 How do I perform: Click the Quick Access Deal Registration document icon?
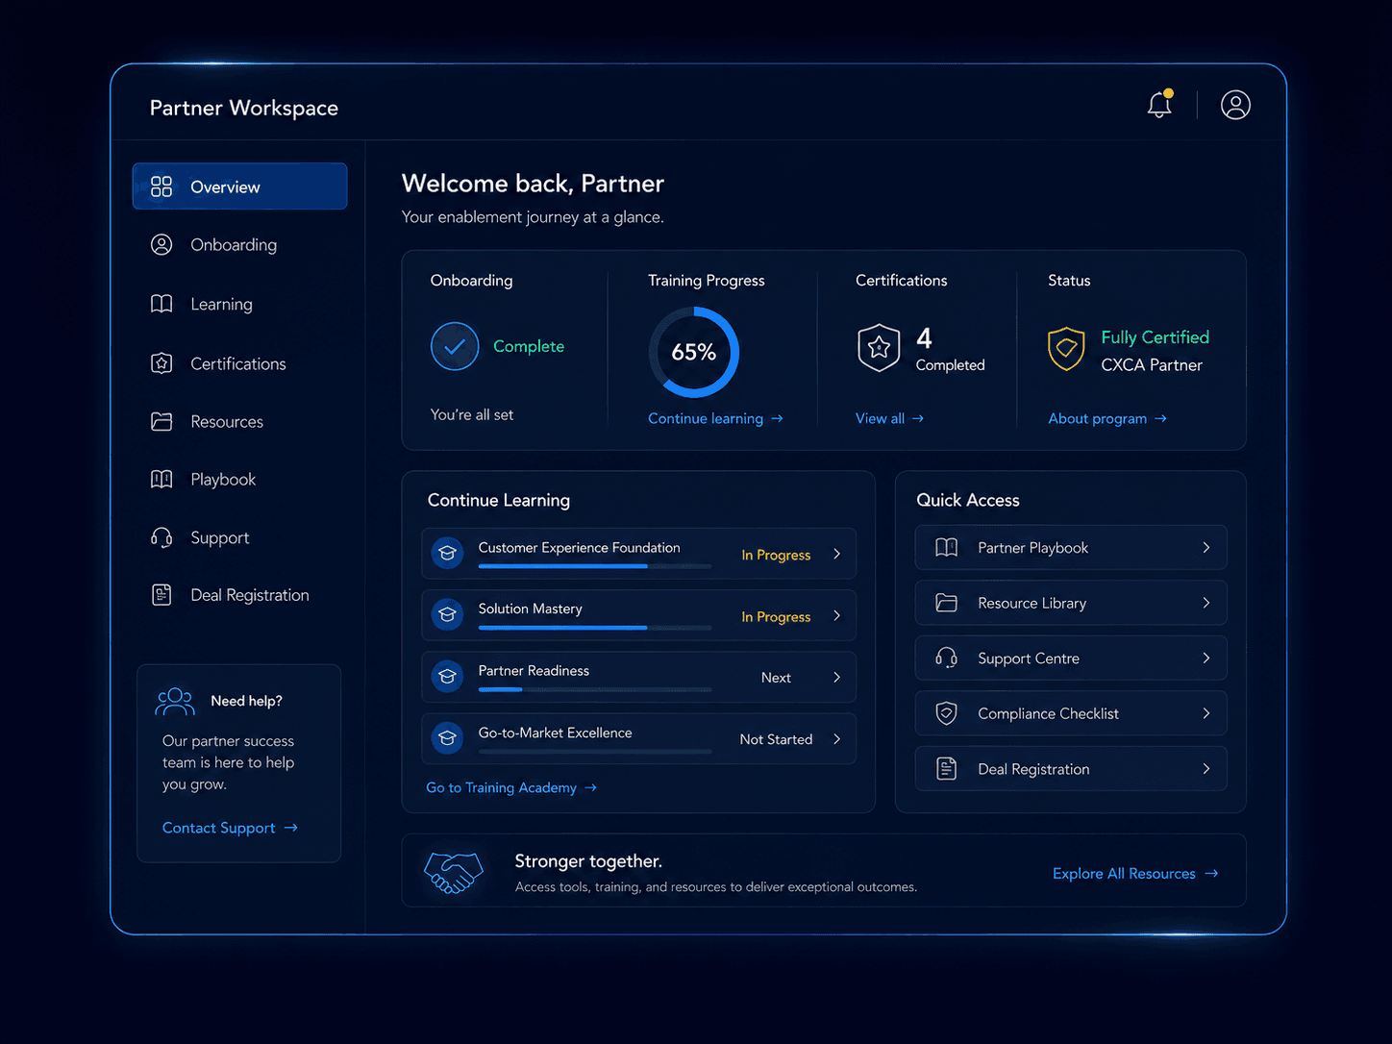(x=947, y=768)
